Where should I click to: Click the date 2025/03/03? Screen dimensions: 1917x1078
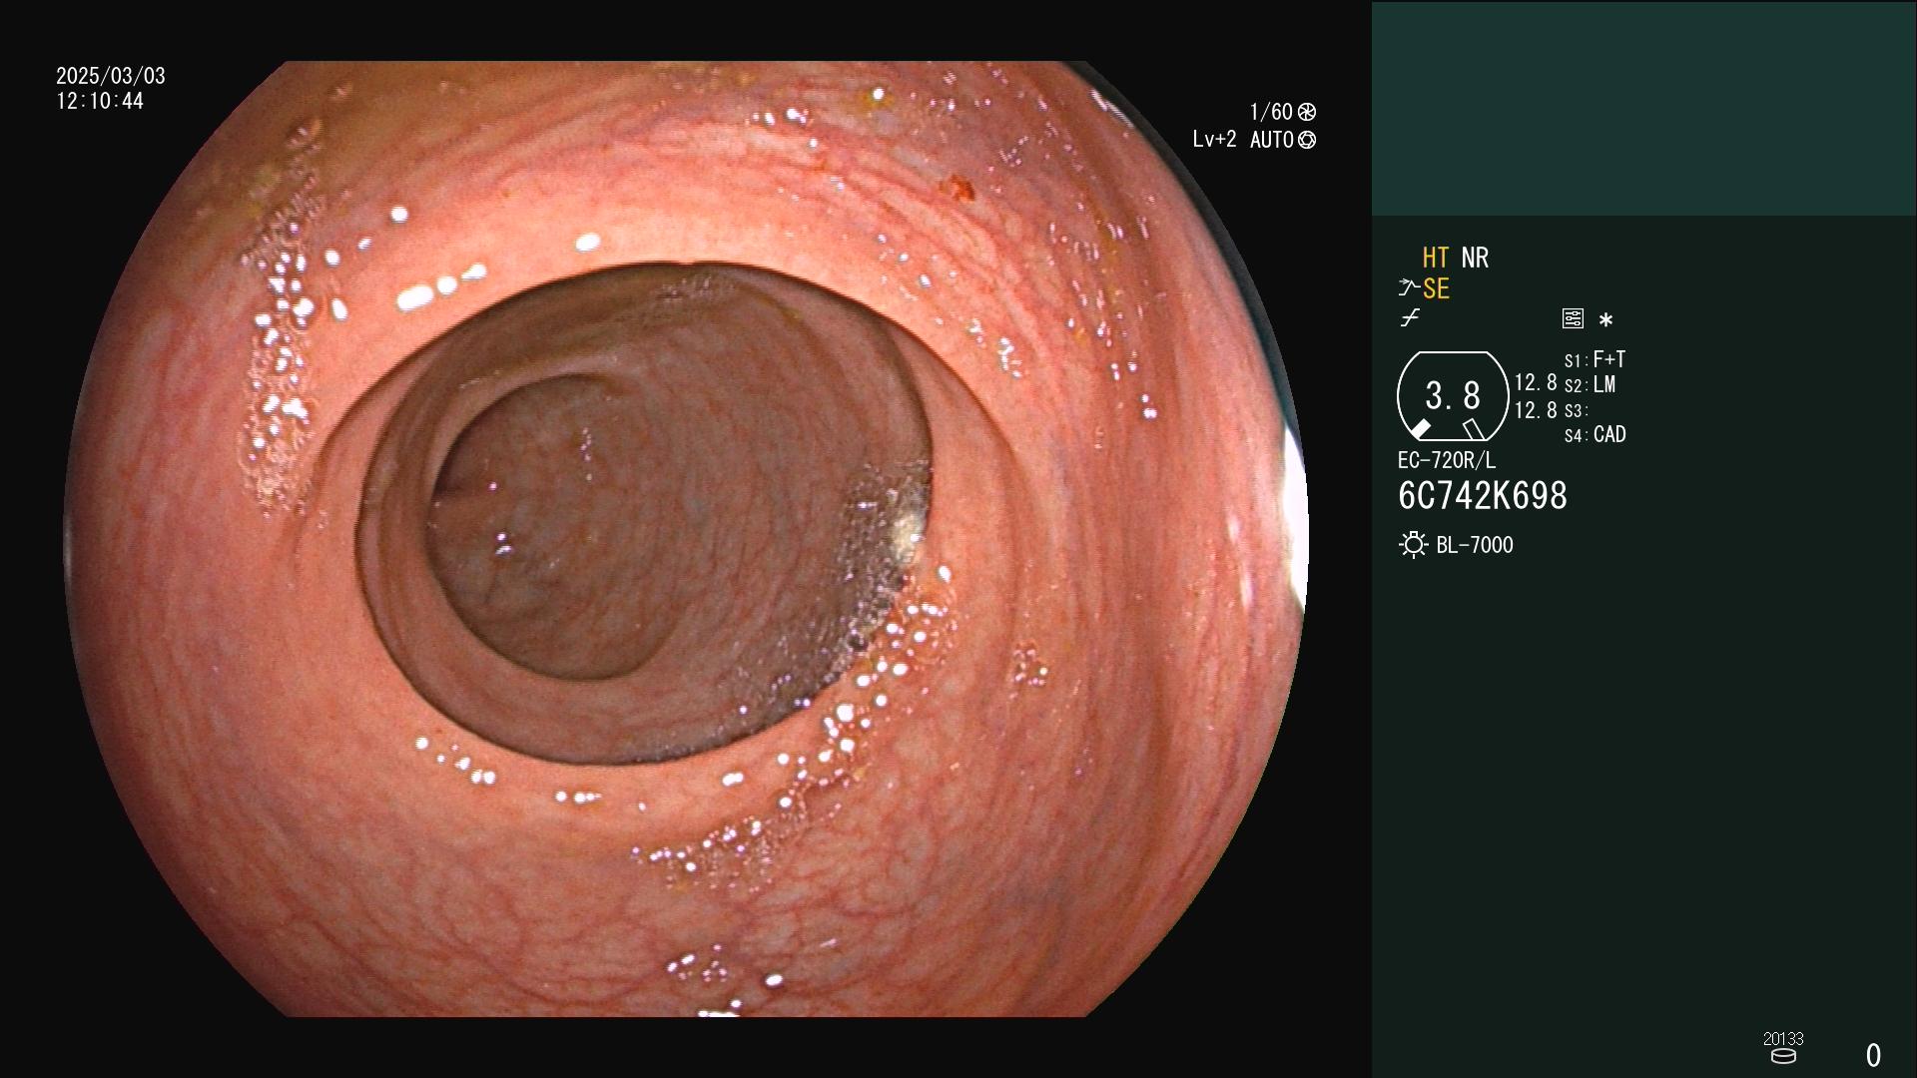pos(111,76)
